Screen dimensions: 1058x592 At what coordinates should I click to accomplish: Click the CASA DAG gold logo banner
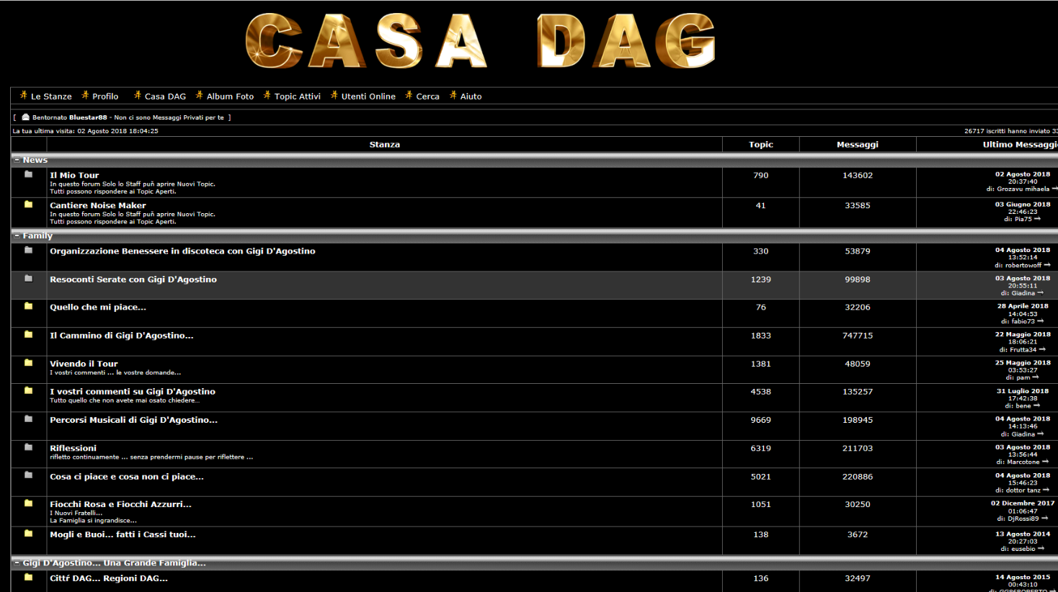click(480, 41)
